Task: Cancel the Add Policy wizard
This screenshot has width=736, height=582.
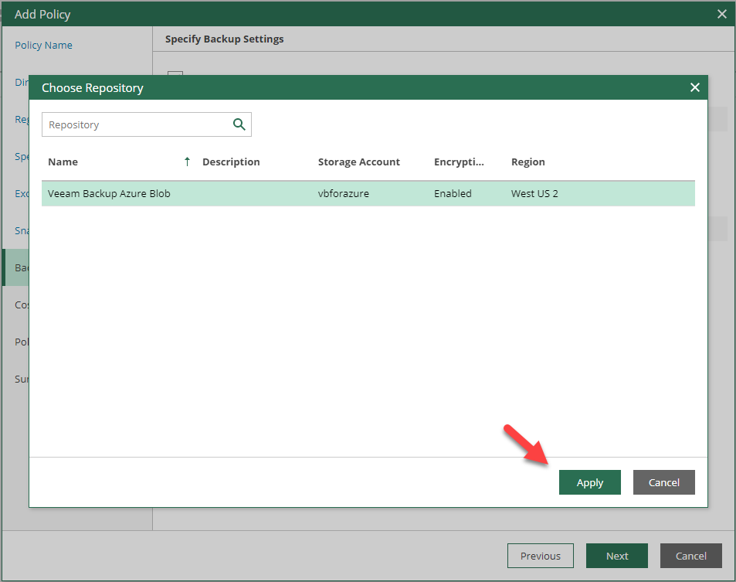Action: coord(690,555)
